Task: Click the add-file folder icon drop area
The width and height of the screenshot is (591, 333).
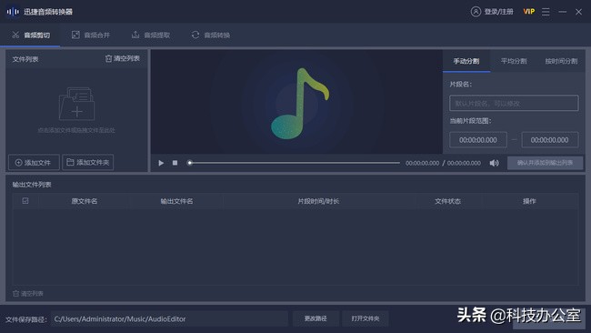Action: [76, 104]
